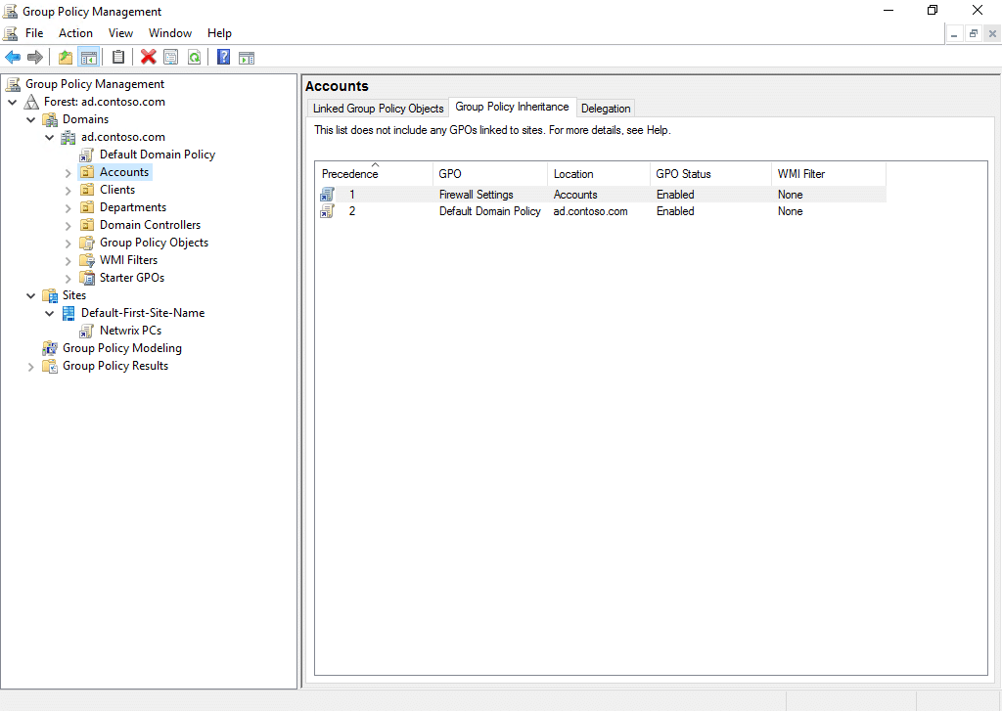Click the blue Help question mark icon
Image resolution: width=1002 pixels, height=711 pixels.
click(224, 58)
